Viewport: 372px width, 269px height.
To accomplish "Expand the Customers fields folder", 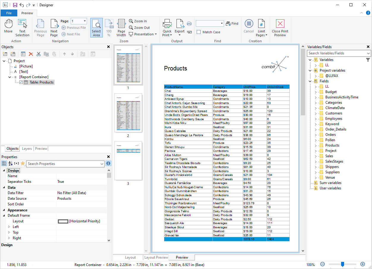I will 316,113.
